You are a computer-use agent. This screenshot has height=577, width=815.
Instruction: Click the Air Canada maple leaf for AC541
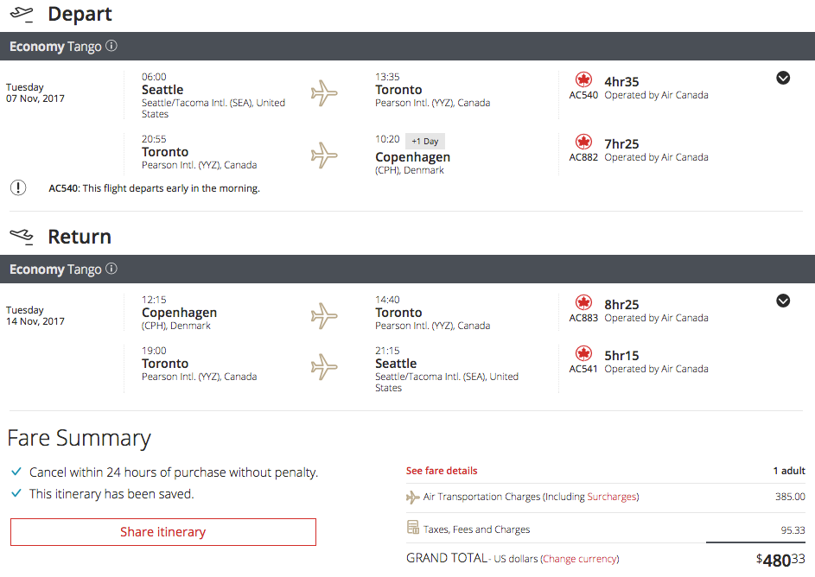tap(583, 354)
